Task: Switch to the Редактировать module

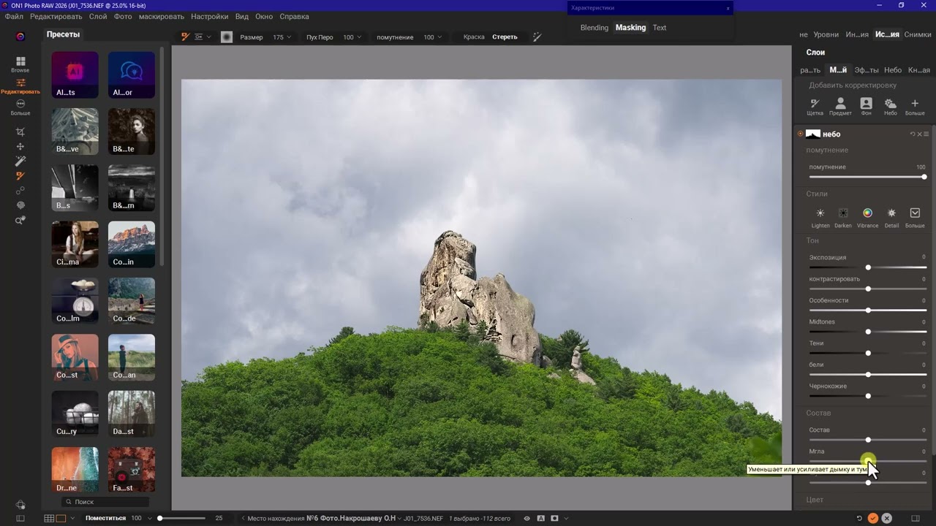Action: coord(20,86)
